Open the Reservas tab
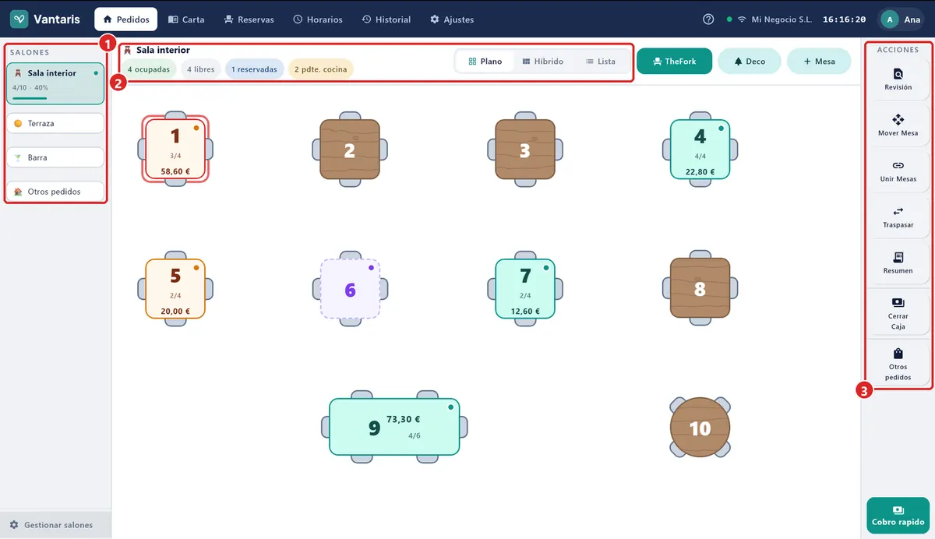 (x=249, y=19)
